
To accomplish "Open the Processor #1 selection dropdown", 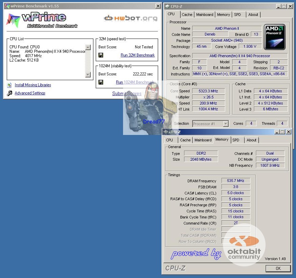I will pos(226,124).
